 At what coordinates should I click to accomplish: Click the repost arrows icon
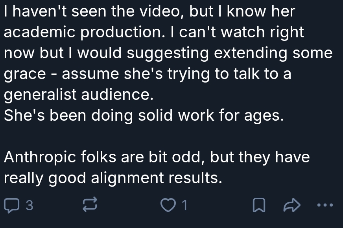tap(89, 205)
